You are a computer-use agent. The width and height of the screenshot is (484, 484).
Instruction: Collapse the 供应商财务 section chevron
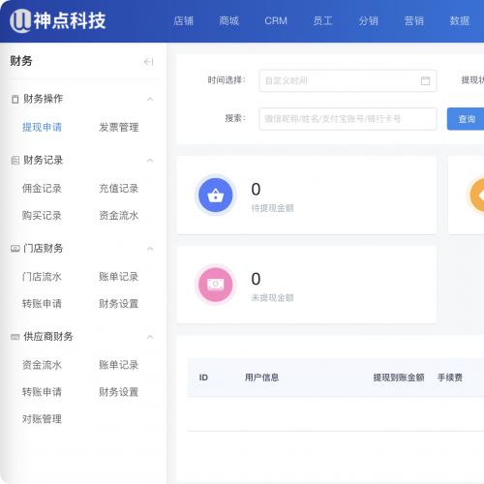pos(150,337)
